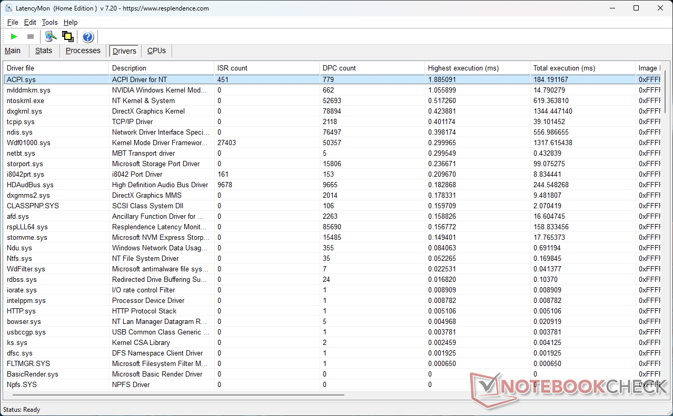This screenshot has width=673, height=416.
Task: Click the yellow windows toolbar icon
Action: (x=67, y=36)
